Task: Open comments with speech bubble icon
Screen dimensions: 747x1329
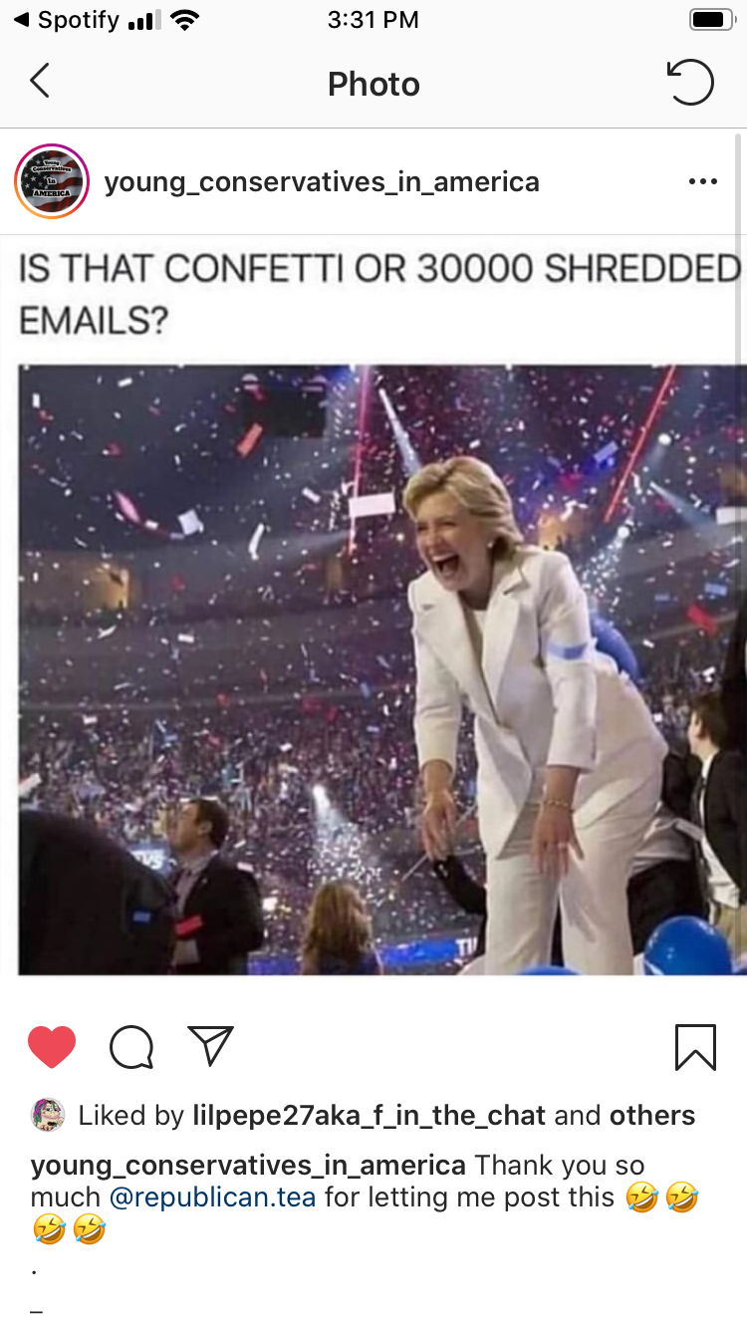Action: click(x=131, y=1047)
